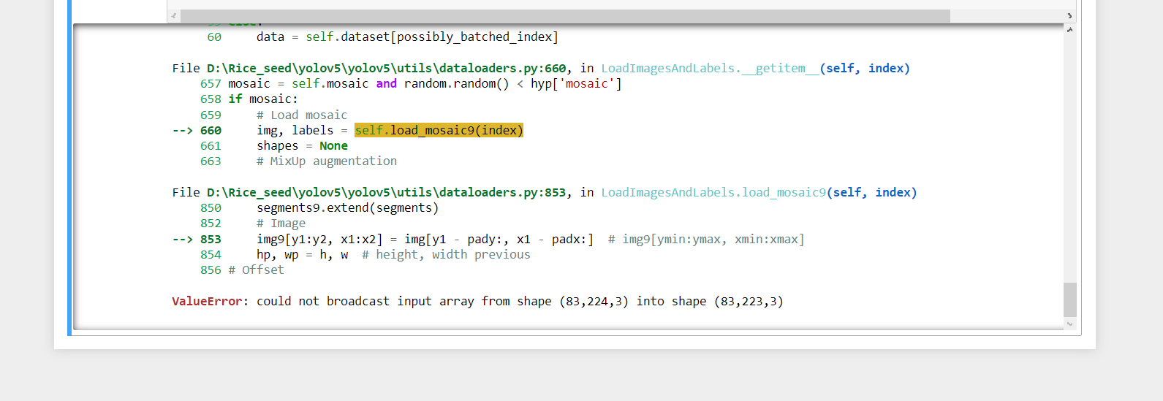Click the dataloaders.py:660 file path
This screenshot has width=1163, height=401.
(x=387, y=68)
